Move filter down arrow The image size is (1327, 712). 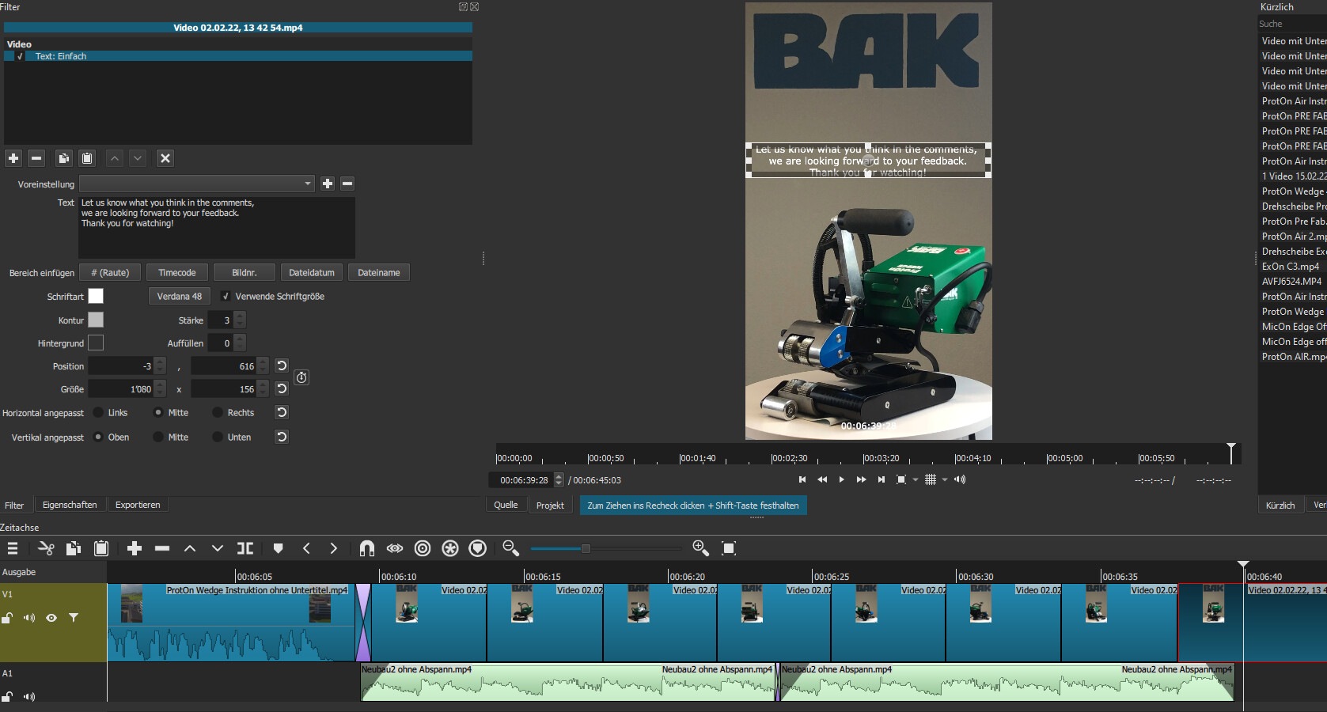click(x=138, y=158)
